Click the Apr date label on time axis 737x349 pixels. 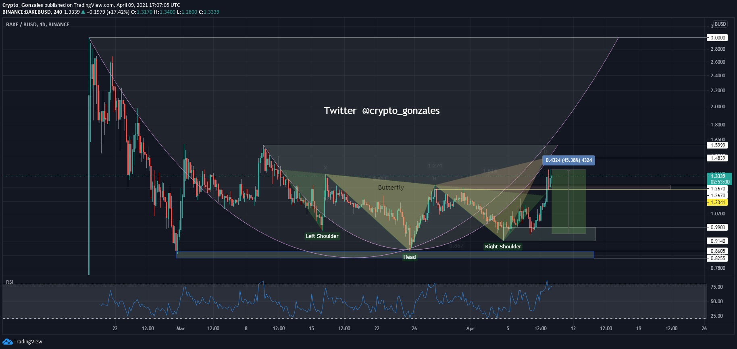click(471, 328)
